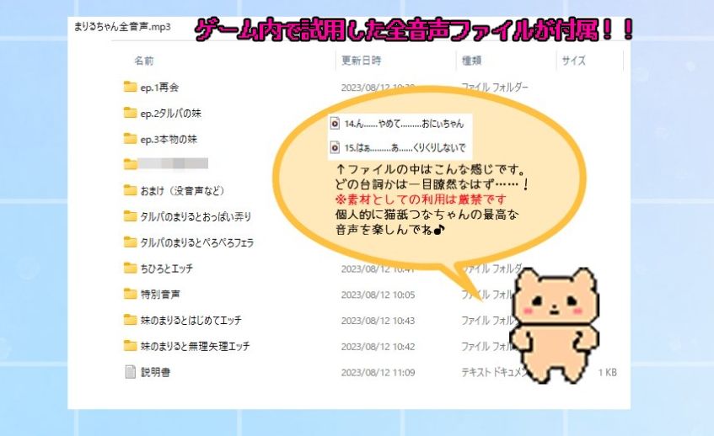Click the 2023/08/12 11:09 date of 説明書
Screen dimensions: 714x436
tap(378, 373)
